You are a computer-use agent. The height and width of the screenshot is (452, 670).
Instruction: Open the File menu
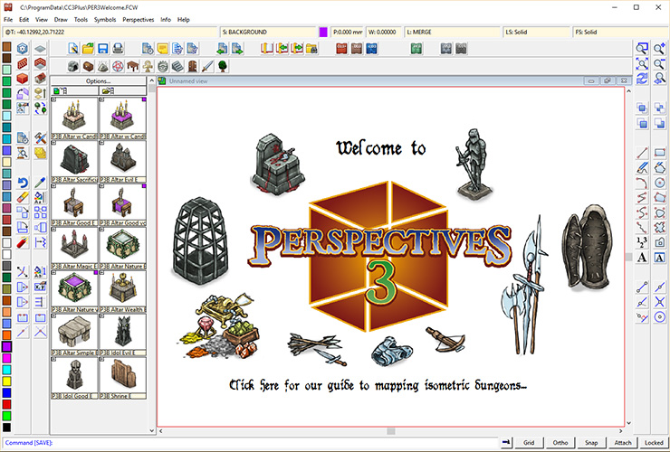(x=8, y=20)
